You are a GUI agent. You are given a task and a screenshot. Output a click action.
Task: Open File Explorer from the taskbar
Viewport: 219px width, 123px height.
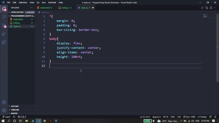[27, 121]
